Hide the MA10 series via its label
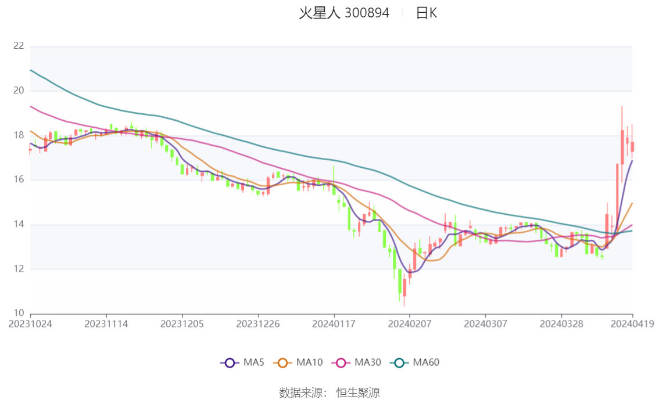The height and width of the screenshot is (400, 659). 309,362
